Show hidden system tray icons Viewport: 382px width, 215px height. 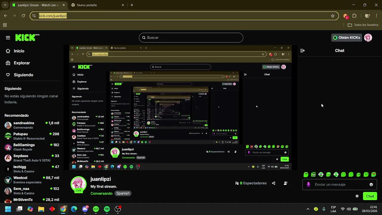click(308, 209)
